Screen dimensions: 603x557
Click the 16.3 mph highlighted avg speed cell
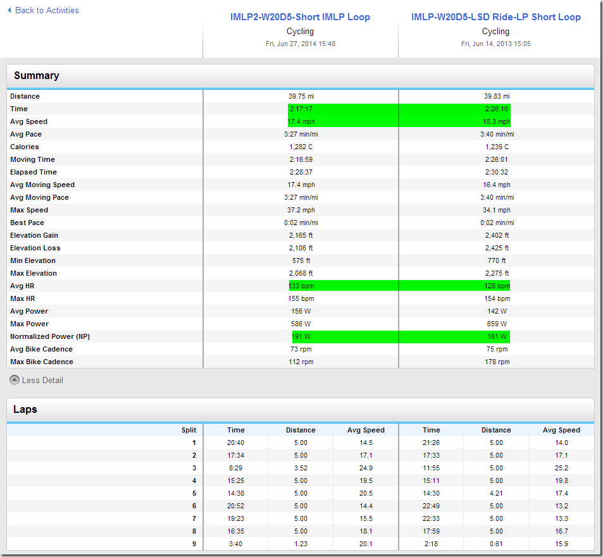(x=497, y=121)
